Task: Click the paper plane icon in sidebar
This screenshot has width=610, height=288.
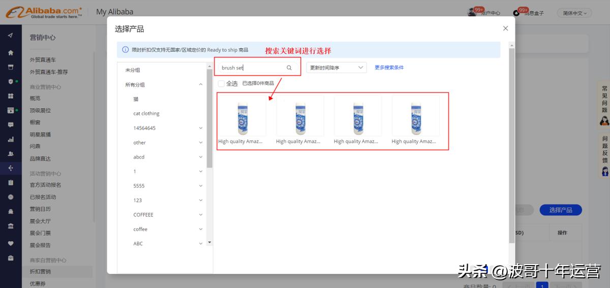Action: [11, 35]
